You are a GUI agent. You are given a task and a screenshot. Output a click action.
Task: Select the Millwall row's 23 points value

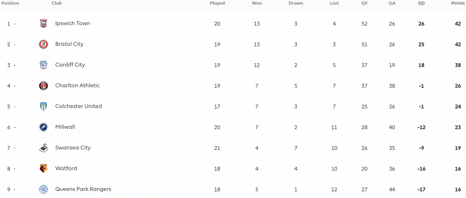coord(458,127)
